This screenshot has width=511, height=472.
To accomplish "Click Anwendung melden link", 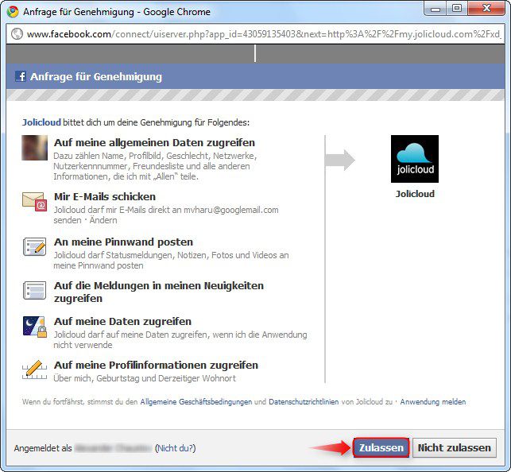I will tap(433, 401).
